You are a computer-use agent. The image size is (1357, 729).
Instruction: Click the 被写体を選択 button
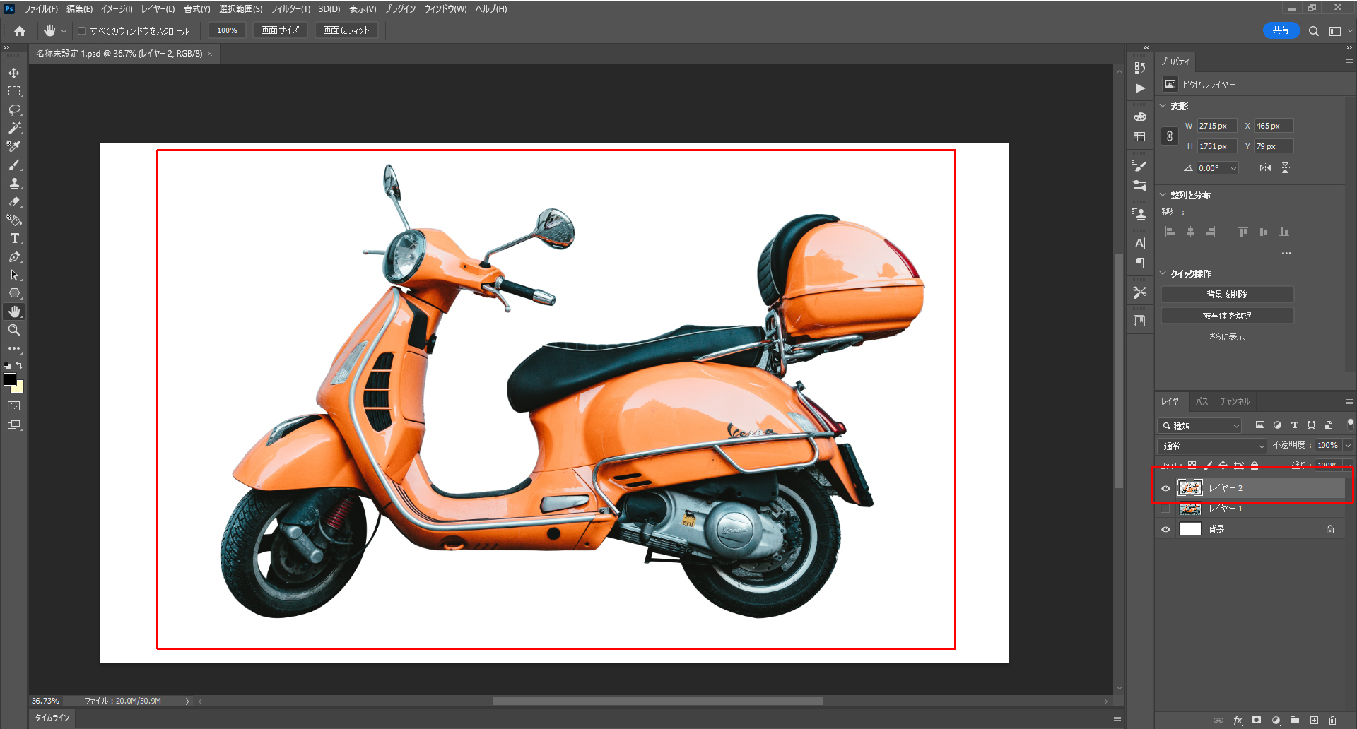click(1227, 316)
